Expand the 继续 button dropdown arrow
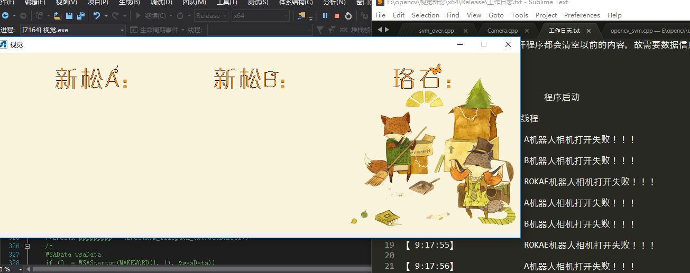 click(x=171, y=16)
